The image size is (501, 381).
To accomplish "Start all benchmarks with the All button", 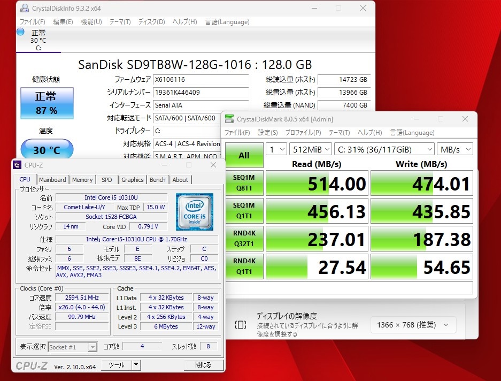I will click(244, 155).
